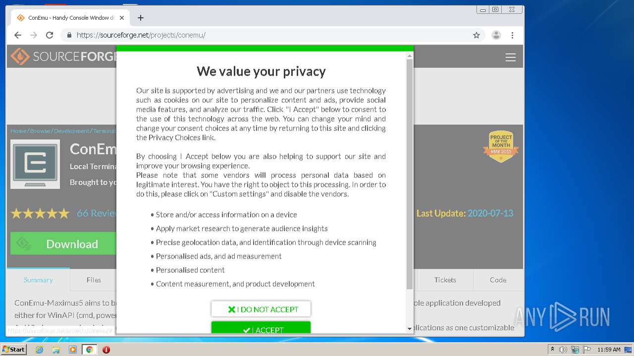Image resolution: width=634 pixels, height=356 pixels.
Task: Click the five-star rating
Action: 40,214
